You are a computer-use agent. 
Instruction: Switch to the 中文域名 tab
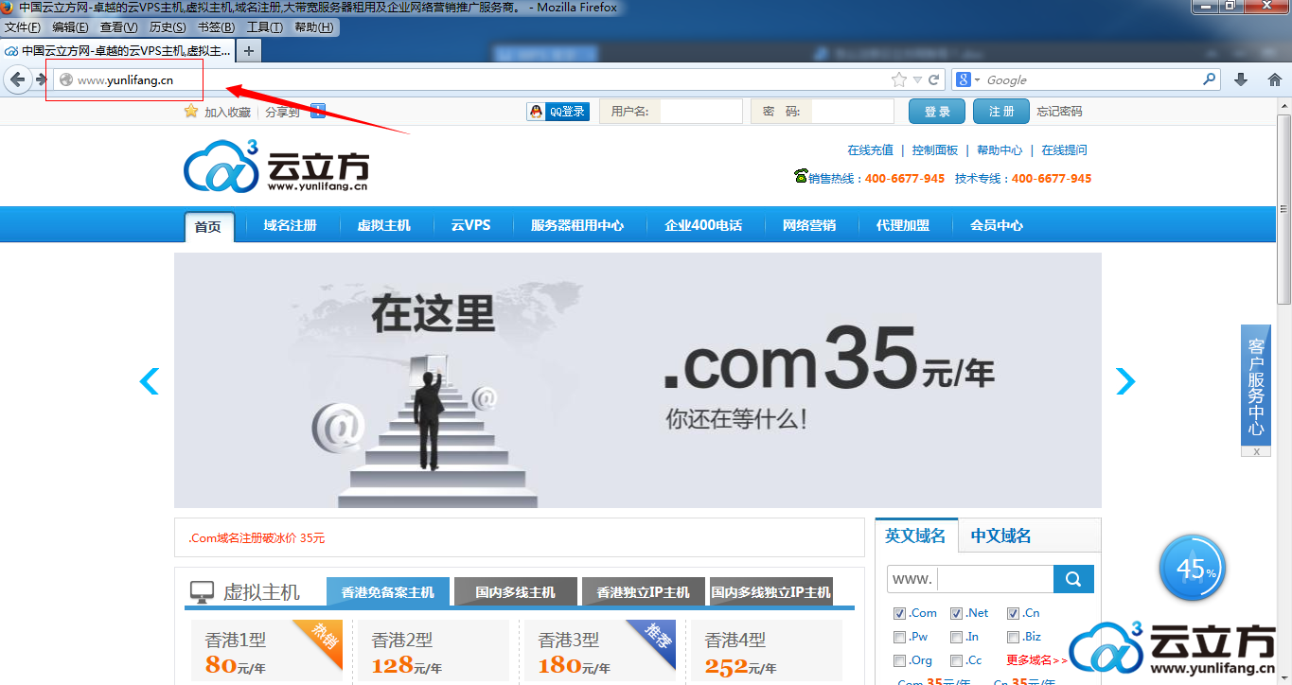(x=1000, y=536)
